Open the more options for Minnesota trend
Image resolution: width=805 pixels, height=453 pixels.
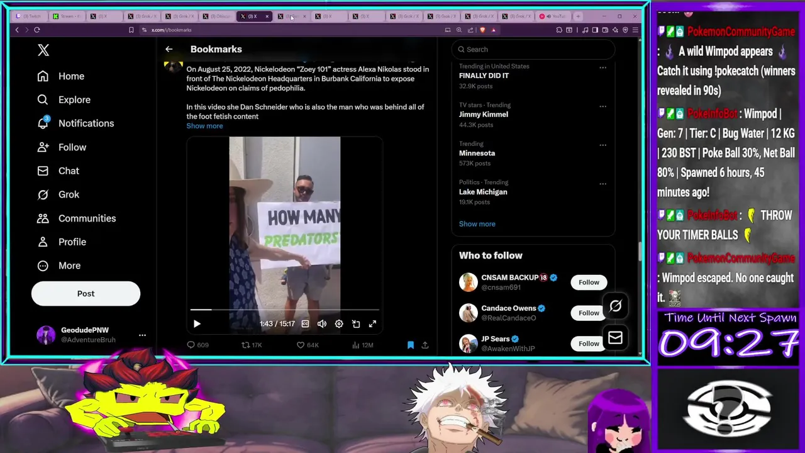(x=602, y=145)
